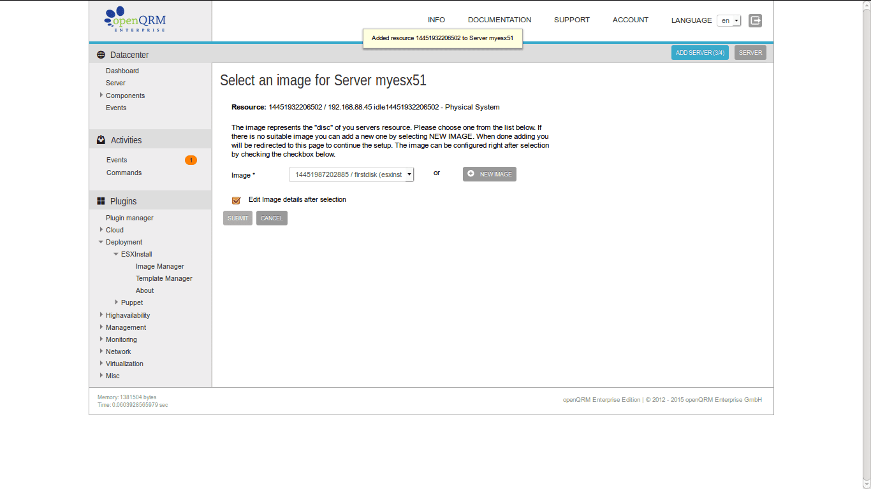This screenshot has width=871, height=489.
Task: Click the Activities section header
Action: [150, 140]
